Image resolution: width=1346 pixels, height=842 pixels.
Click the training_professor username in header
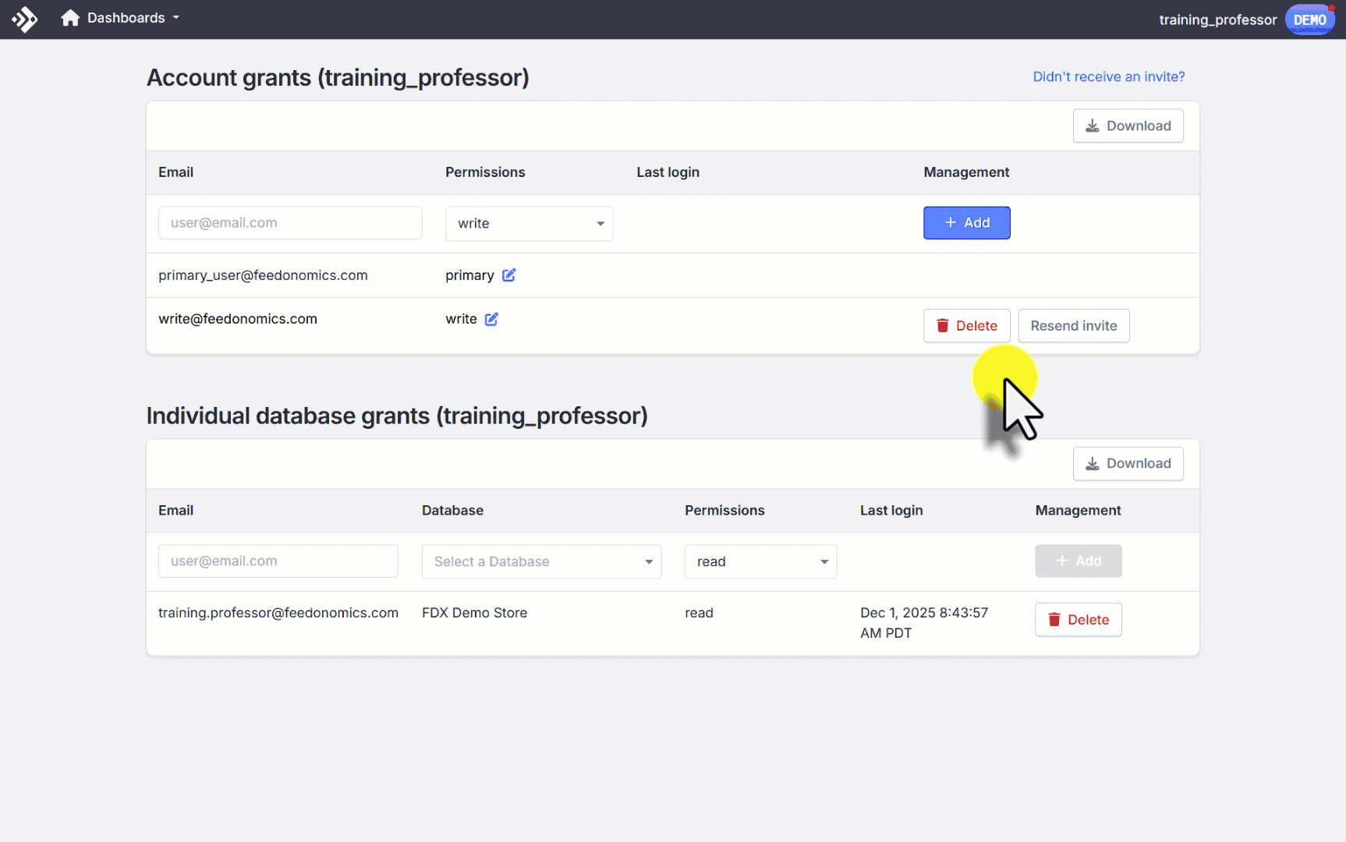point(1217,19)
